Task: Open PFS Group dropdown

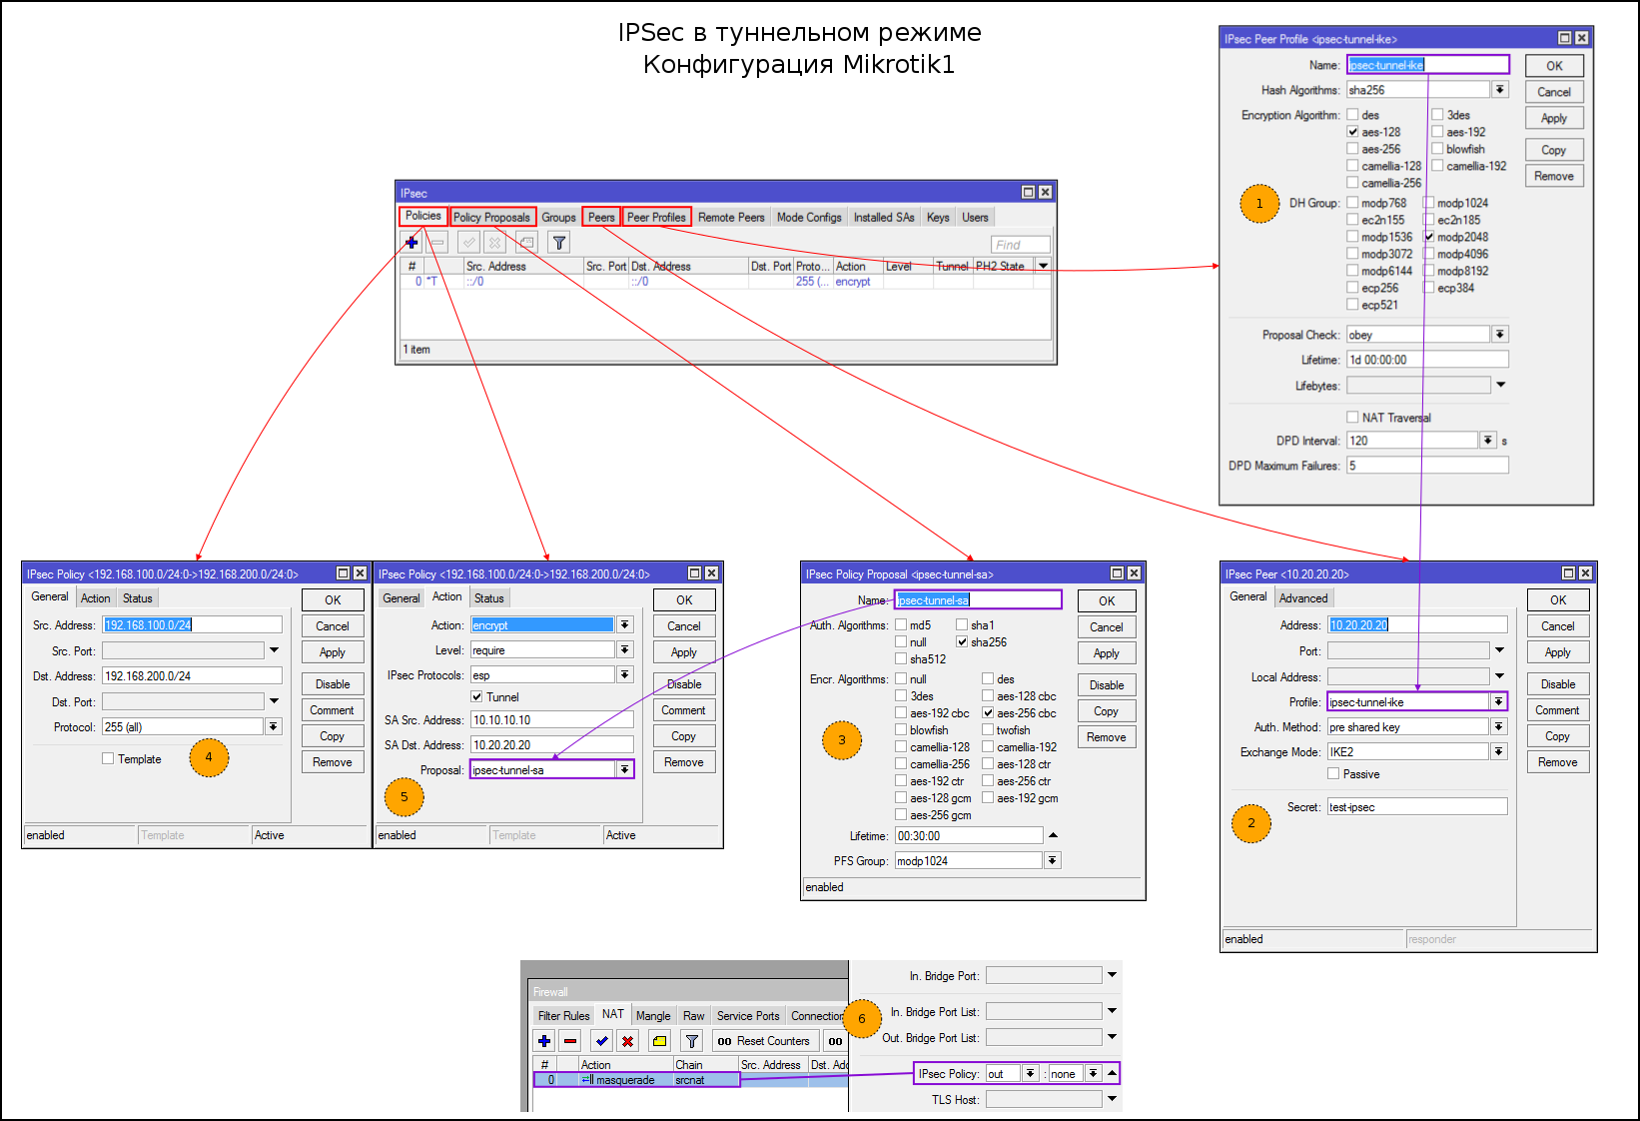Action: pos(1052,860)
